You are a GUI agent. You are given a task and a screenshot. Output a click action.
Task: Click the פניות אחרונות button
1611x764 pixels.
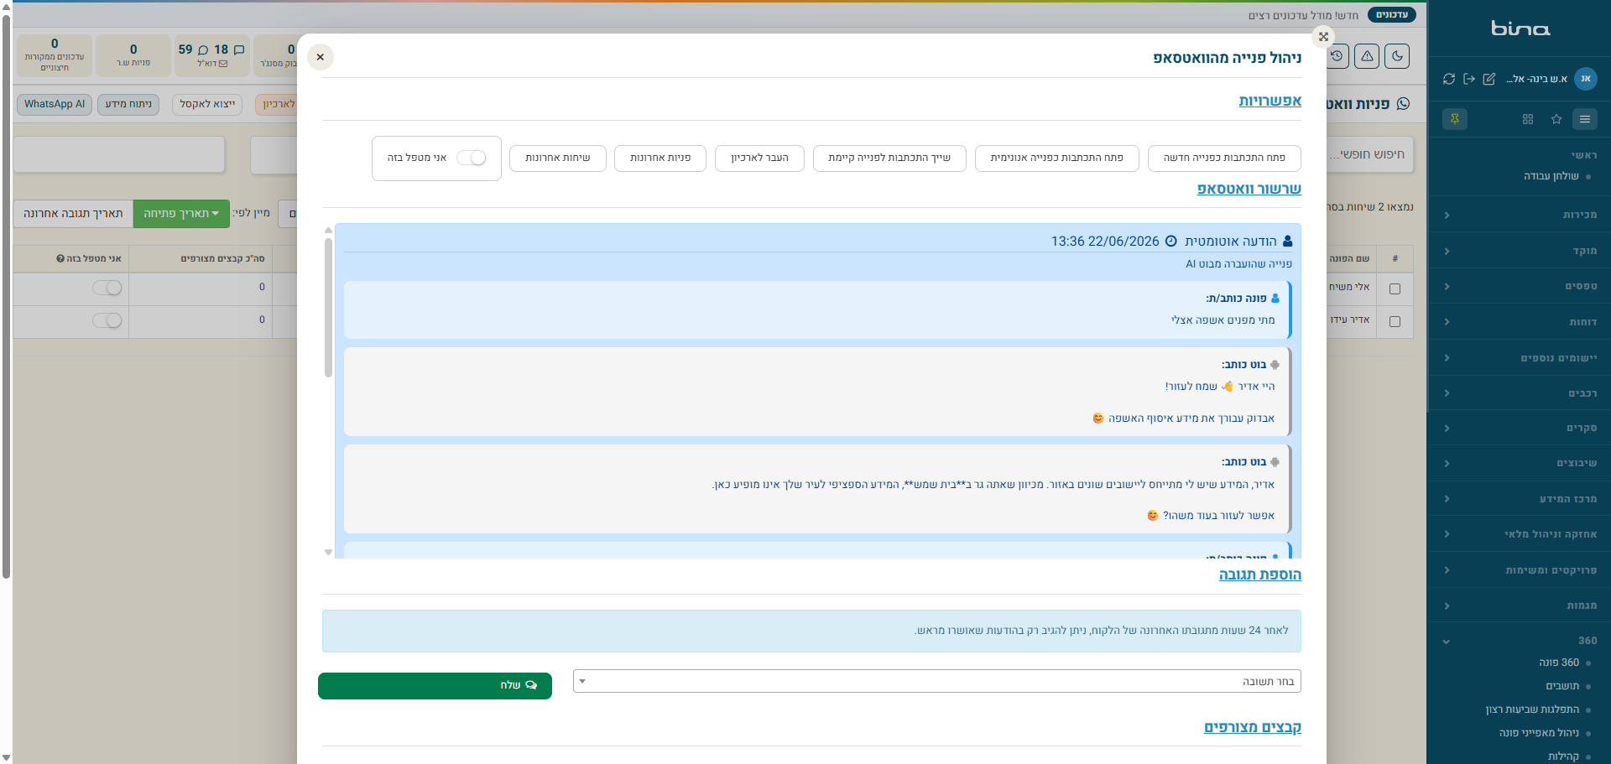pos(660,158)
